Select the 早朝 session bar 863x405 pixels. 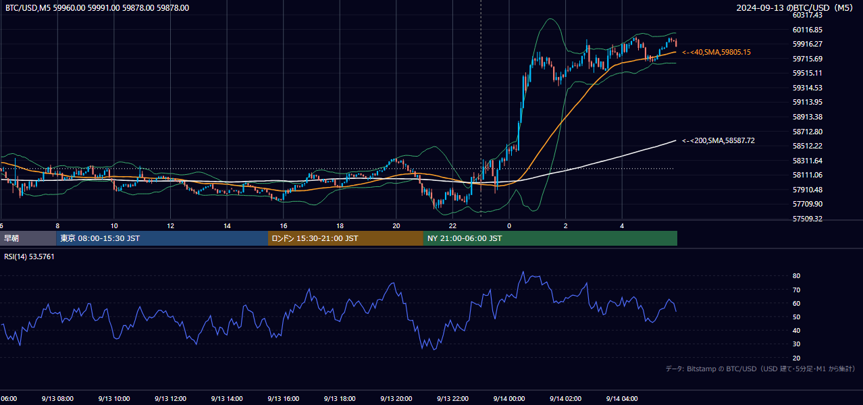pos(28,238)
